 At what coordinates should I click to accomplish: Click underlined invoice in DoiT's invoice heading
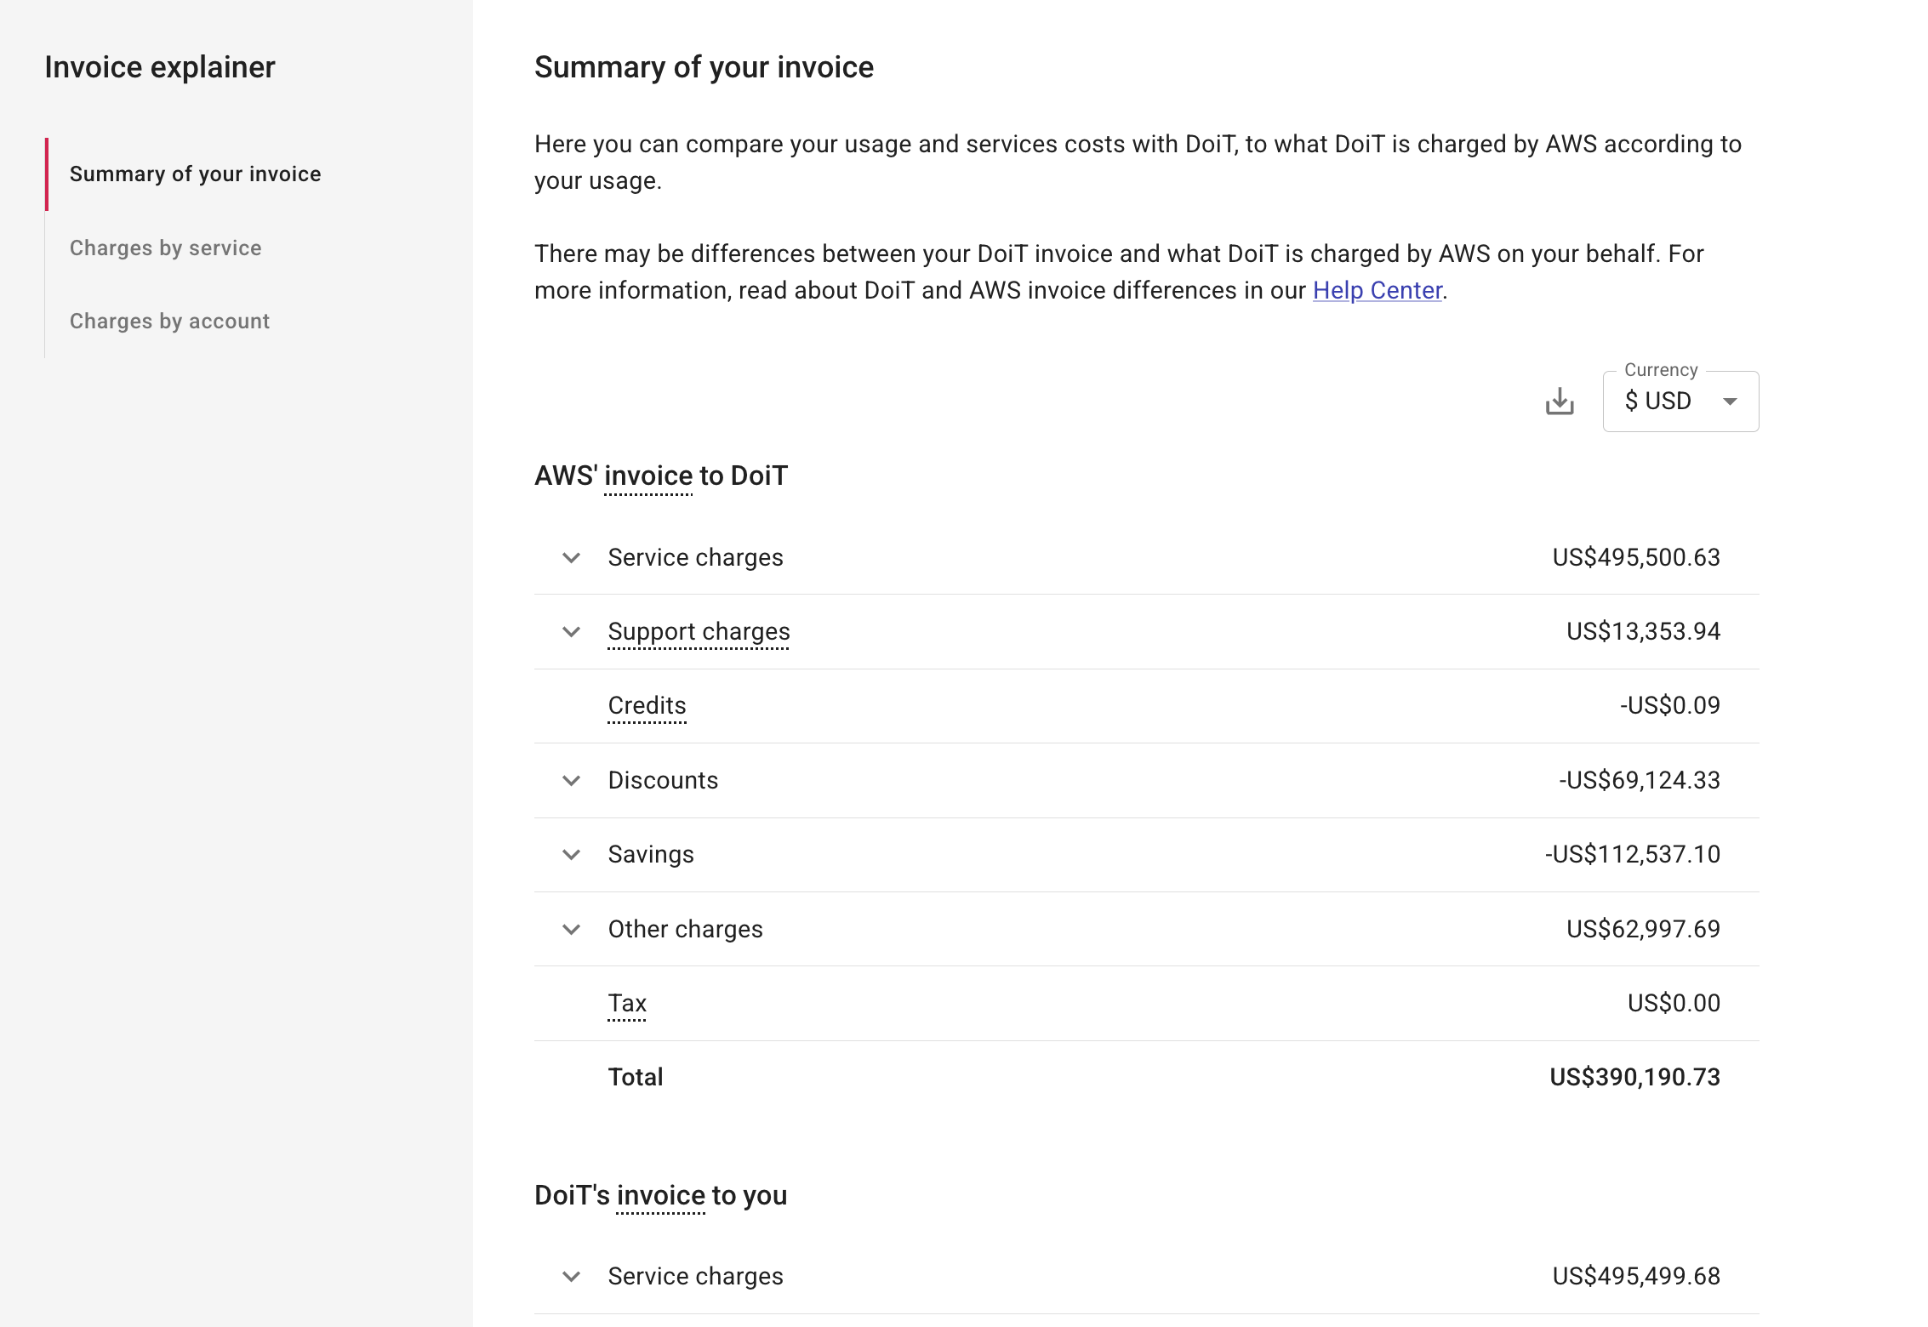click(661, 1196)
